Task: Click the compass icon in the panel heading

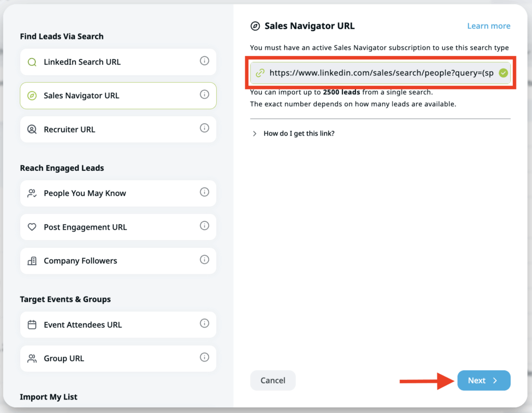Action: click(255, 26)
